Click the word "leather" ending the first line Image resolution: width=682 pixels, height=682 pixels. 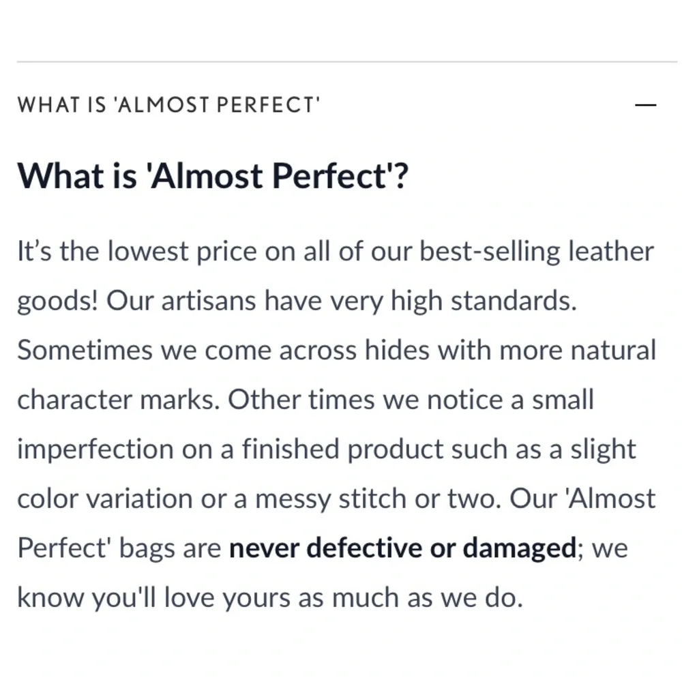(x=612, y=252)
